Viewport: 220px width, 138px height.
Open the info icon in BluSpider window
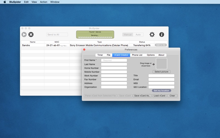click(162, 34)
